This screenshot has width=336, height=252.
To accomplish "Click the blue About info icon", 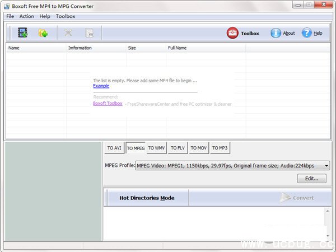I will click(x=276, y=33).
